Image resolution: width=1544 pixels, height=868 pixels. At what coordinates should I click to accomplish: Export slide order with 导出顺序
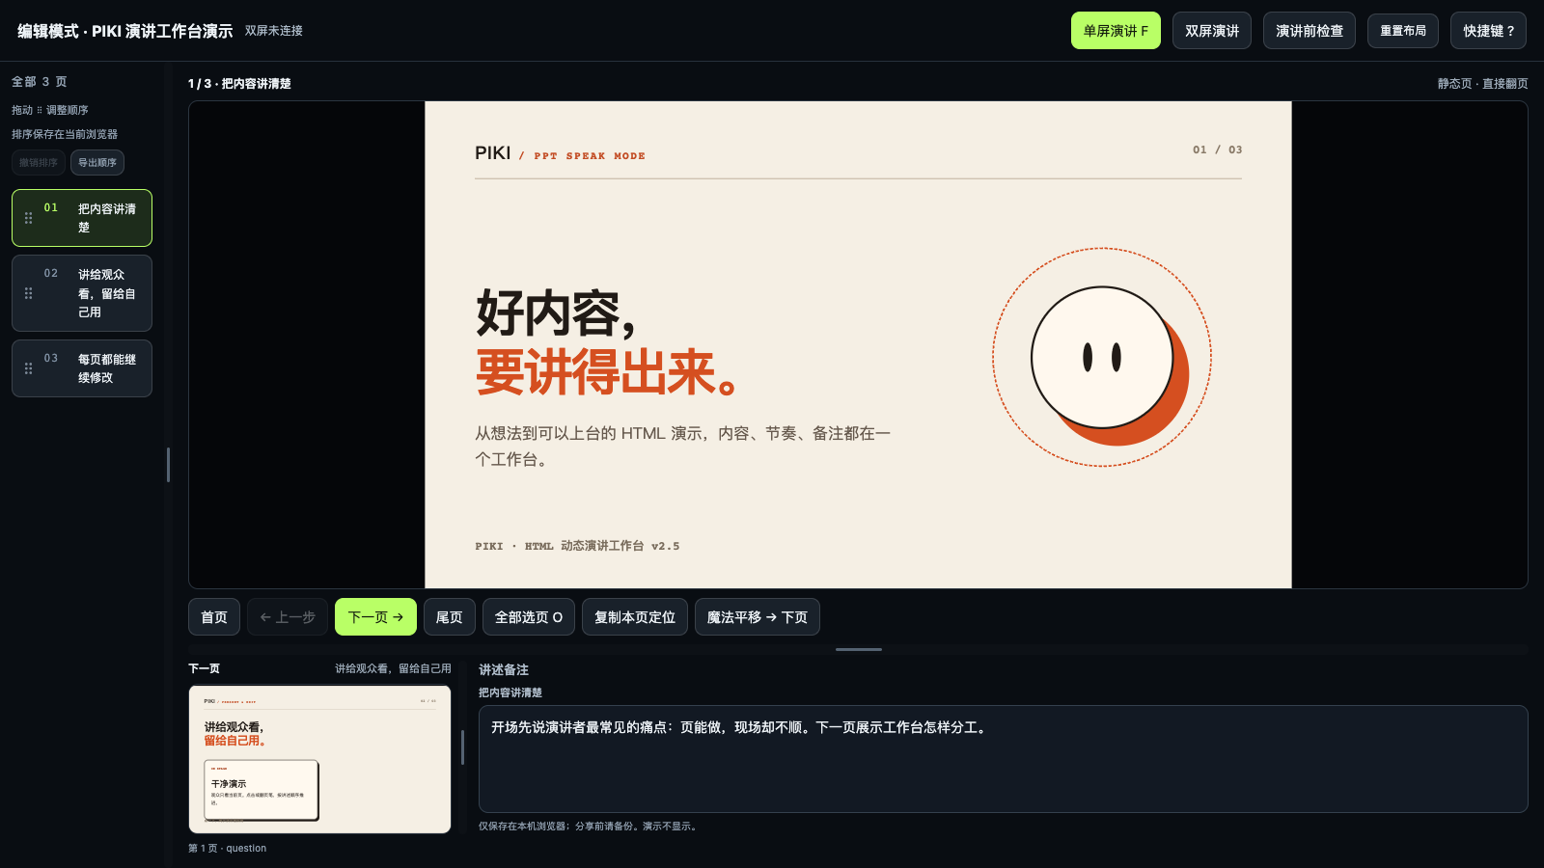pyautogui.click(x=97, y=163)
